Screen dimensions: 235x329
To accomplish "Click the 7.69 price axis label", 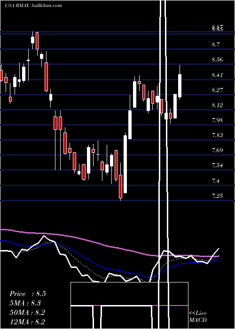I will click(x=217, y=150).
